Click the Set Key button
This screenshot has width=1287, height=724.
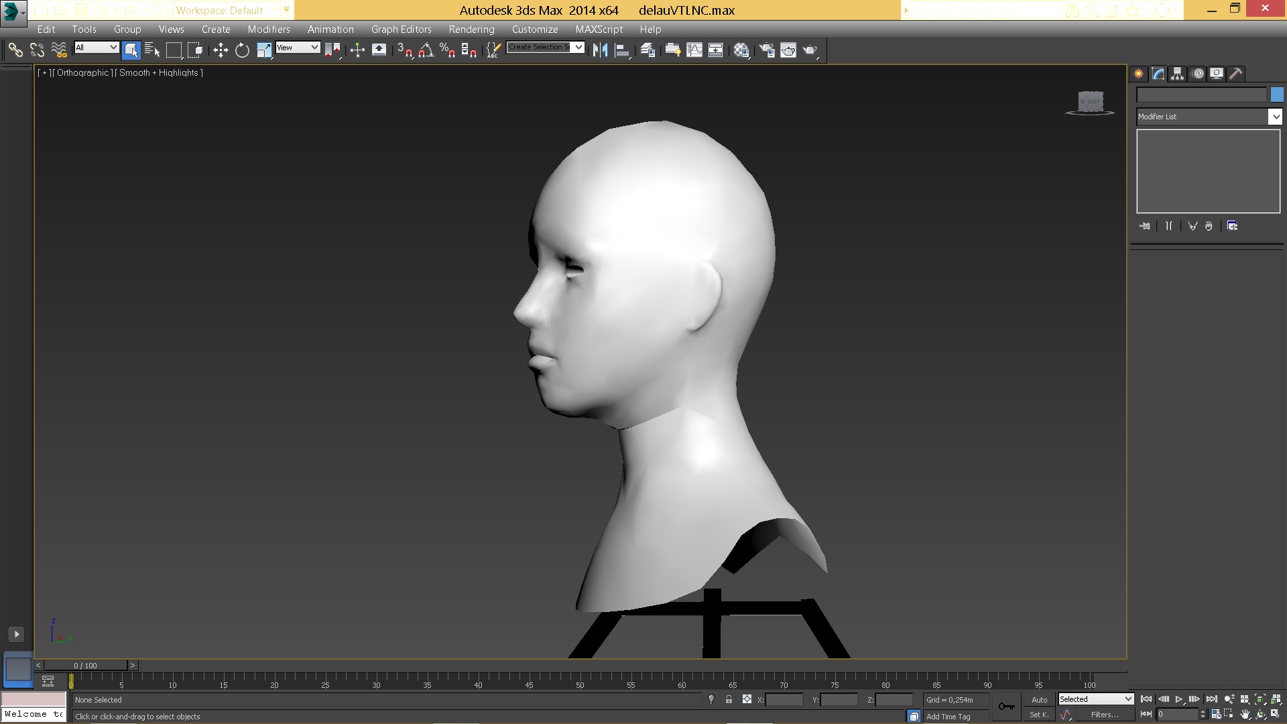(x=1039, y=715)
